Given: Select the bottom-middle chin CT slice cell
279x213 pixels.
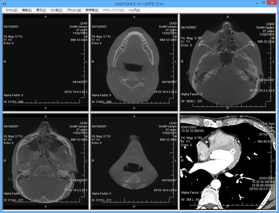Looking at the screenshot, I should pyautogui.click(x=134, y=162).
